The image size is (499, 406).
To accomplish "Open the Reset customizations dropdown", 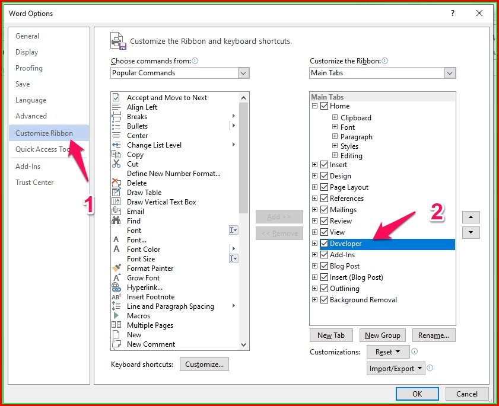I will tap(388, 351).
